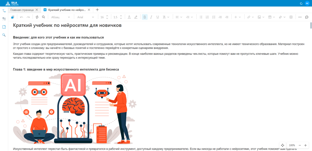
Task: Click heading Введение: для кого этот учебник
Action: (x=58, y=37)
